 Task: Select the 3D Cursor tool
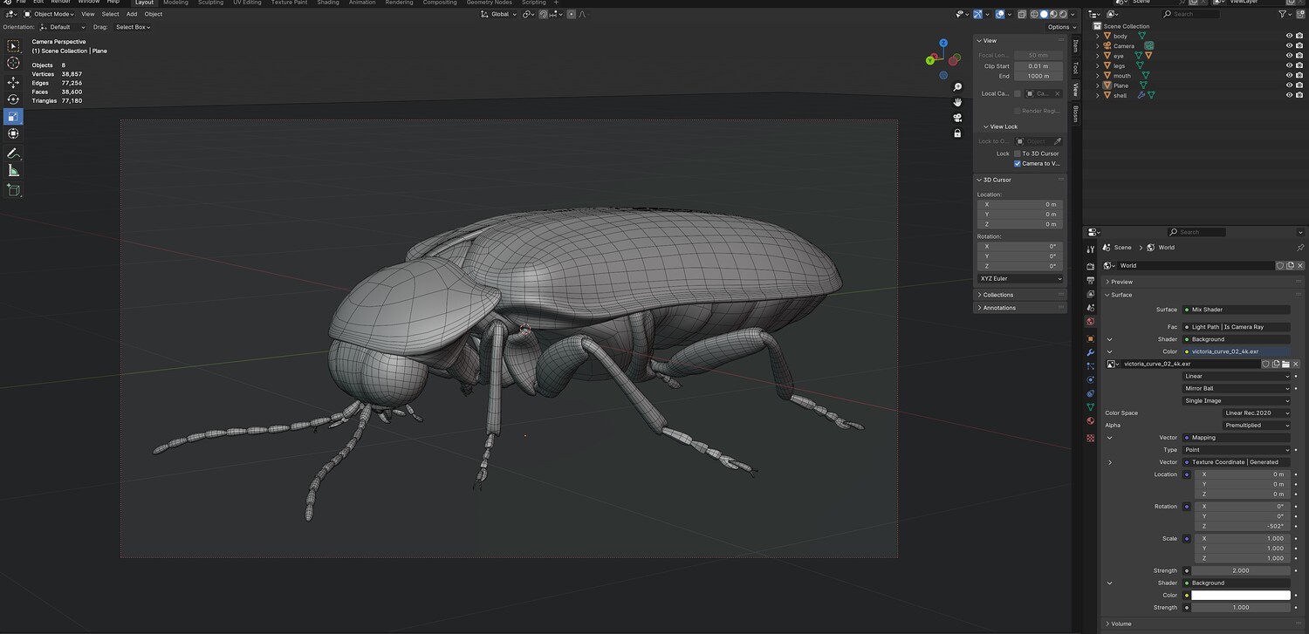[13, 63]
